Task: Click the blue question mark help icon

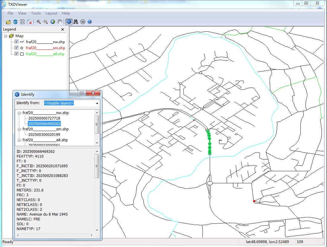Action: point(89,22)
